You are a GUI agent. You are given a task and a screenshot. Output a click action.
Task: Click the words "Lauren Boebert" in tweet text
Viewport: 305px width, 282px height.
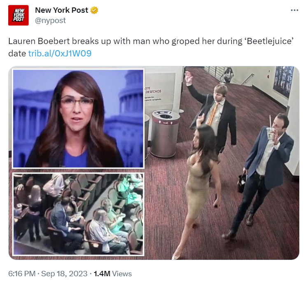(39, 41)
